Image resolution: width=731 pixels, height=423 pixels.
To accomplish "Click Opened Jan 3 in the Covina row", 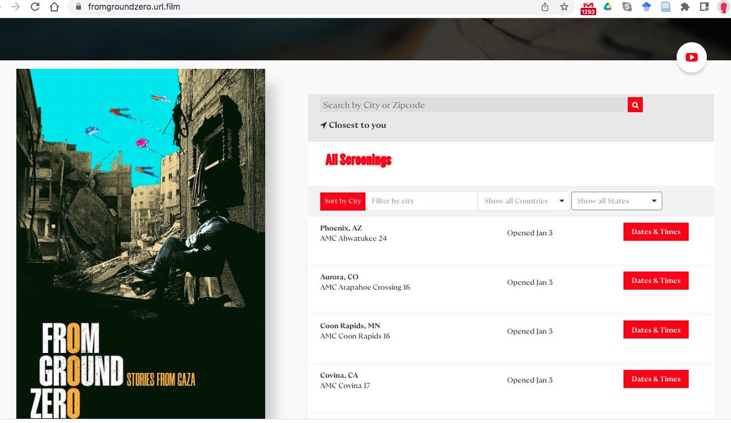I will coord(530,380).
